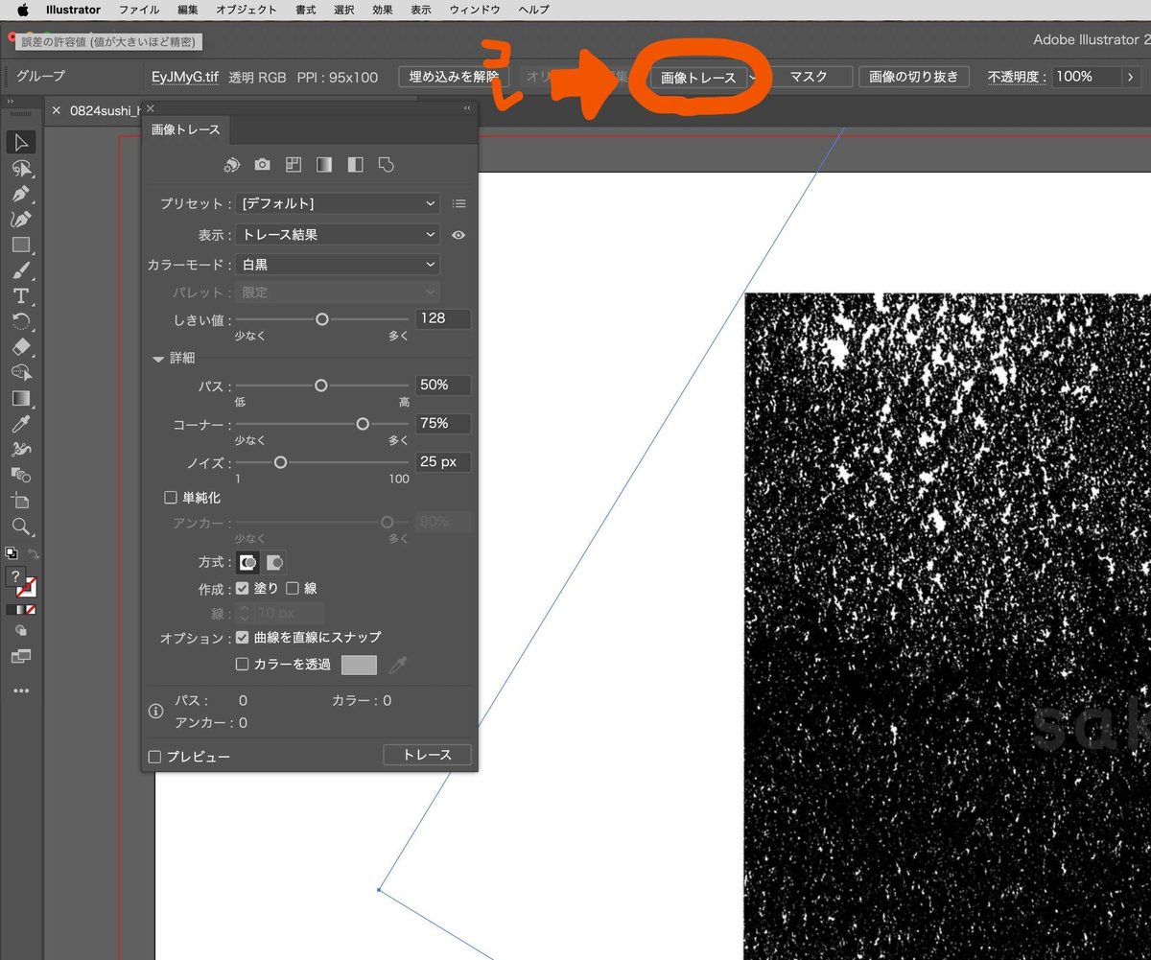Collapse the 詳細 section triangle
1151x960 pixels.
click(158, 358)
